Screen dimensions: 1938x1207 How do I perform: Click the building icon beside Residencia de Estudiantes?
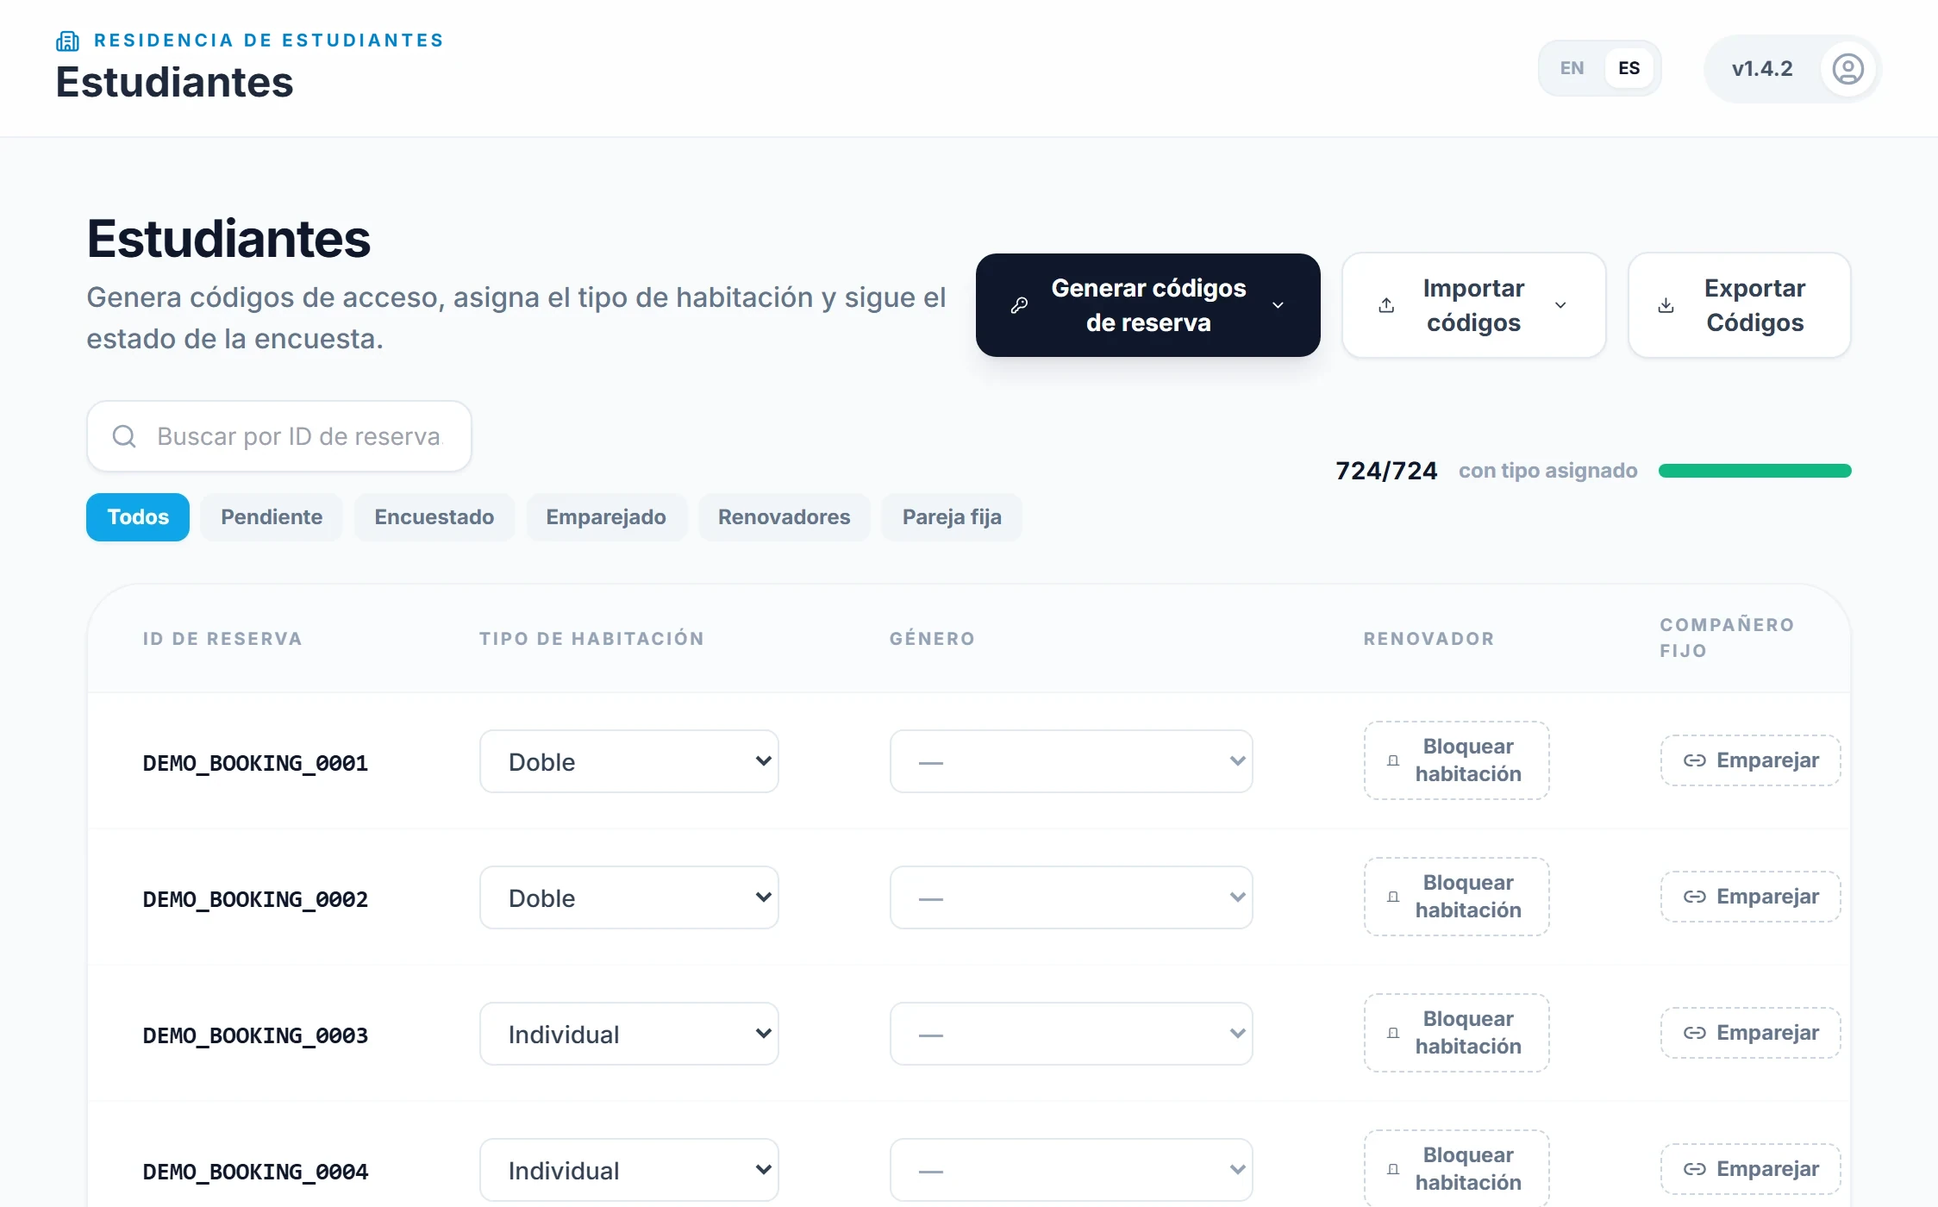(67, 41)
